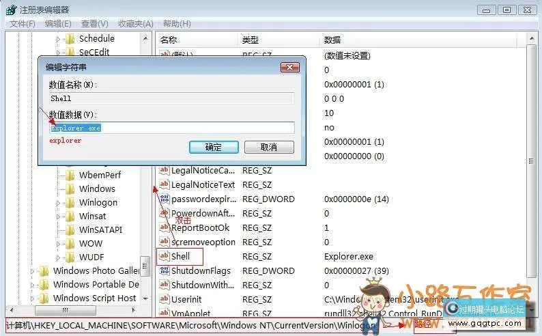Click the LegalNoticeText string value icon

coord(165,184)
